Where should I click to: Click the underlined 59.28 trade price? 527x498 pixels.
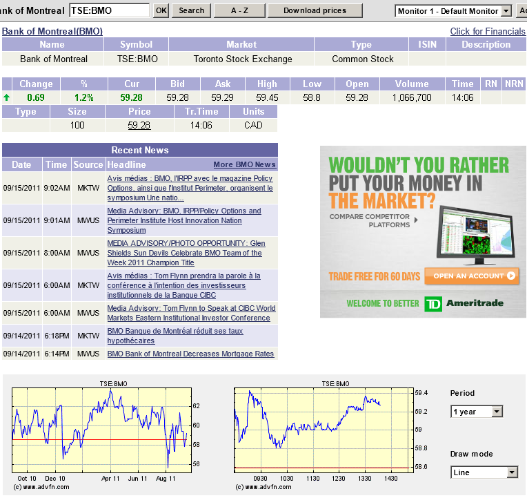tap(139, 125)
